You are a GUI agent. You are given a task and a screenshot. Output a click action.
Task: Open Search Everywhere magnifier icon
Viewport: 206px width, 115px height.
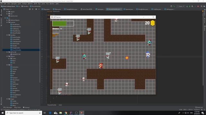coord(201,6)
